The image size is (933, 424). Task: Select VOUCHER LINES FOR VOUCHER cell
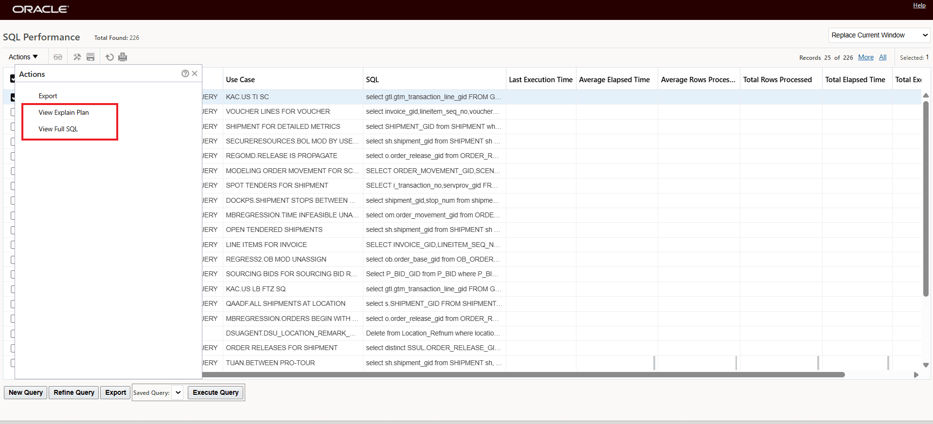pos(293,111)
